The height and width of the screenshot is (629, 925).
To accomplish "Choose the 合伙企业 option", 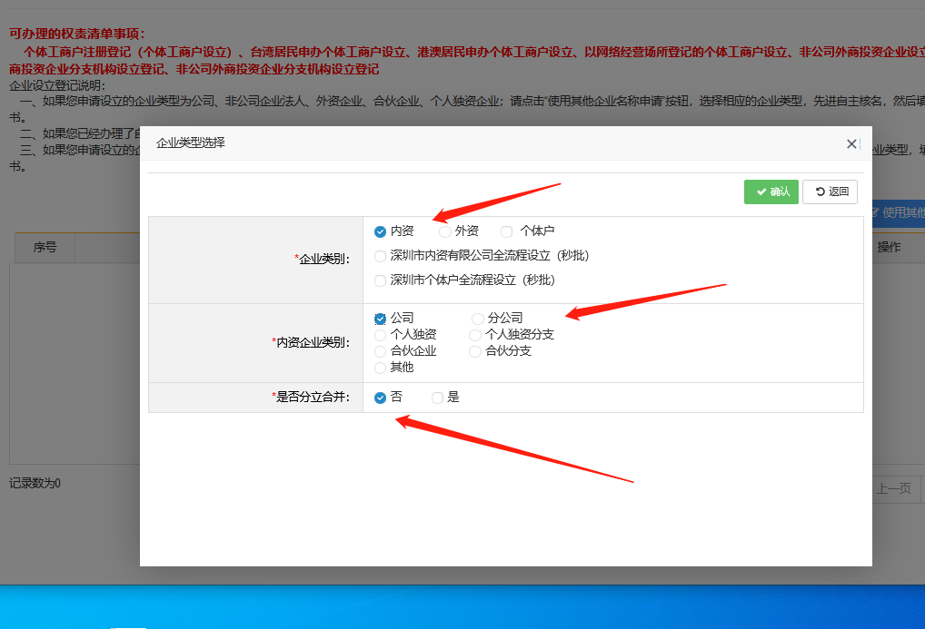I will coord(380,352).
